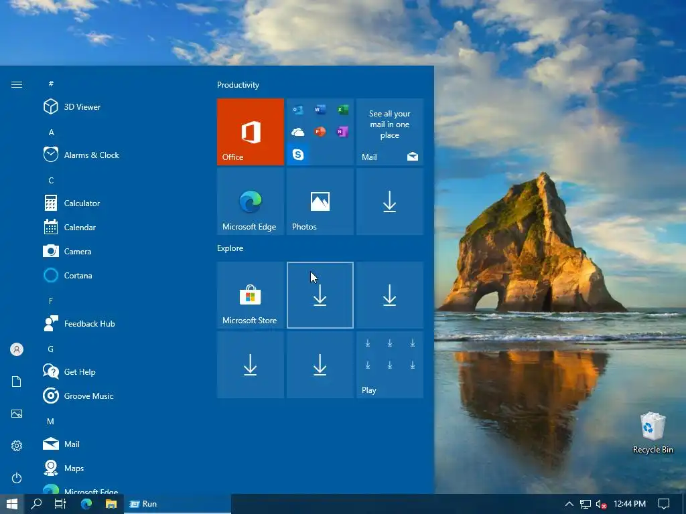This screenshot has height=514, width=686.
Task: Click the Power button in Start
Action: 17,478
